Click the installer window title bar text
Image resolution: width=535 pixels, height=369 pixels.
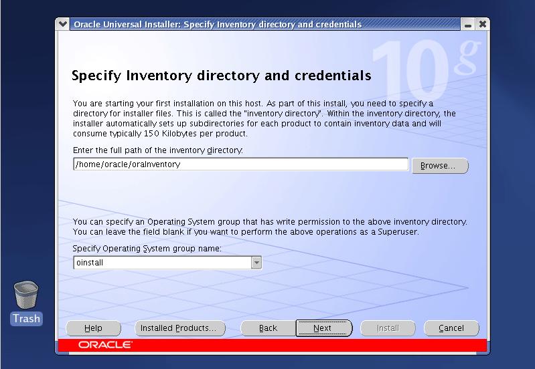click(x=217, y=24)
